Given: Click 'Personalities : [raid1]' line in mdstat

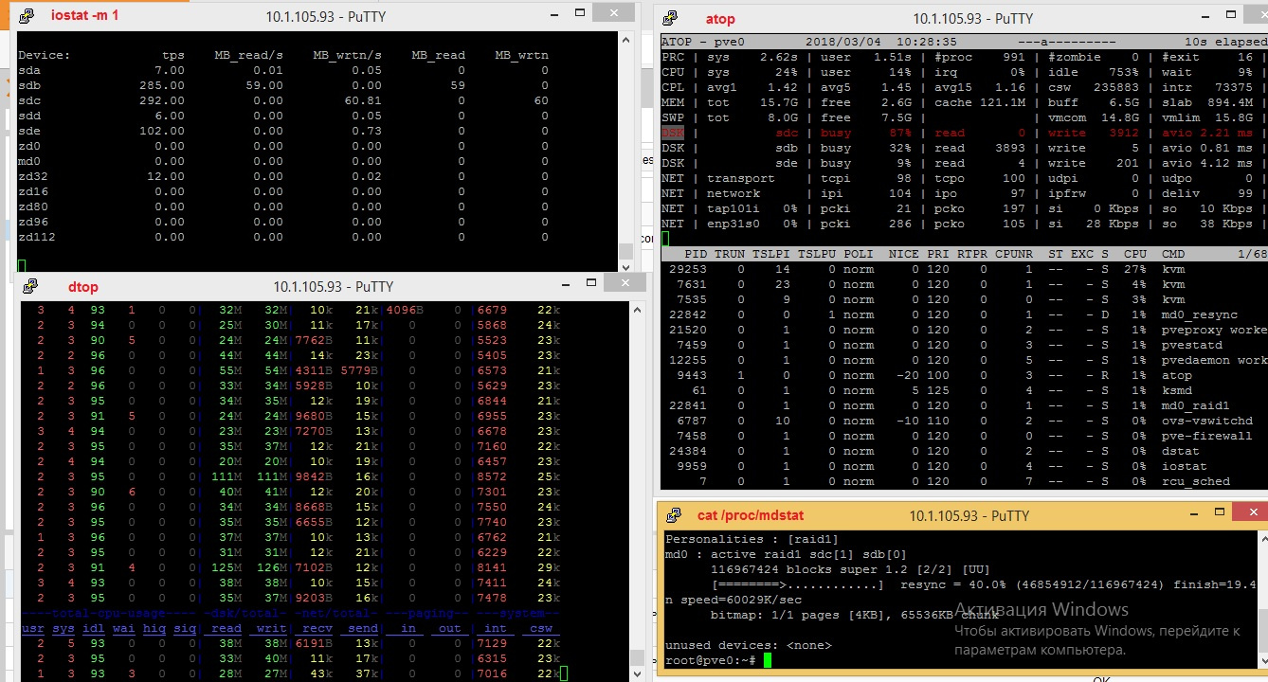Looking at the screenshot, I should 752,539.
